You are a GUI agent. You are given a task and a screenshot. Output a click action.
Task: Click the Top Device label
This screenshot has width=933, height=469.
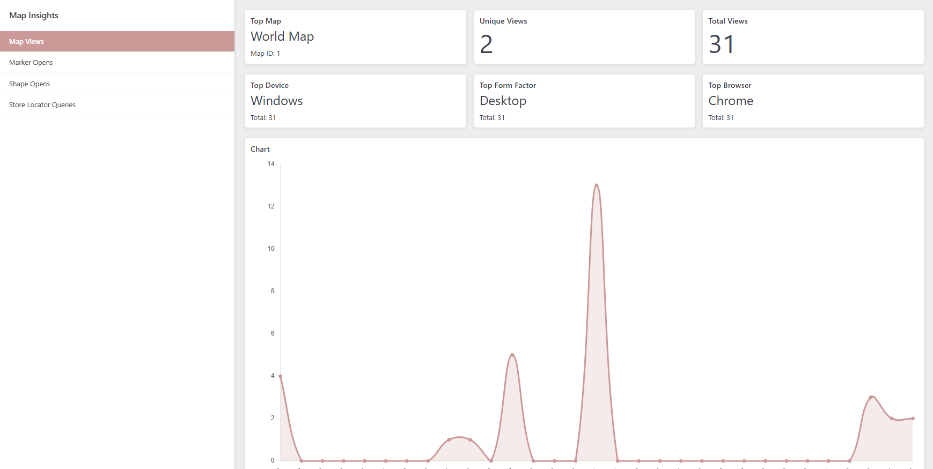tap(269, 86)
